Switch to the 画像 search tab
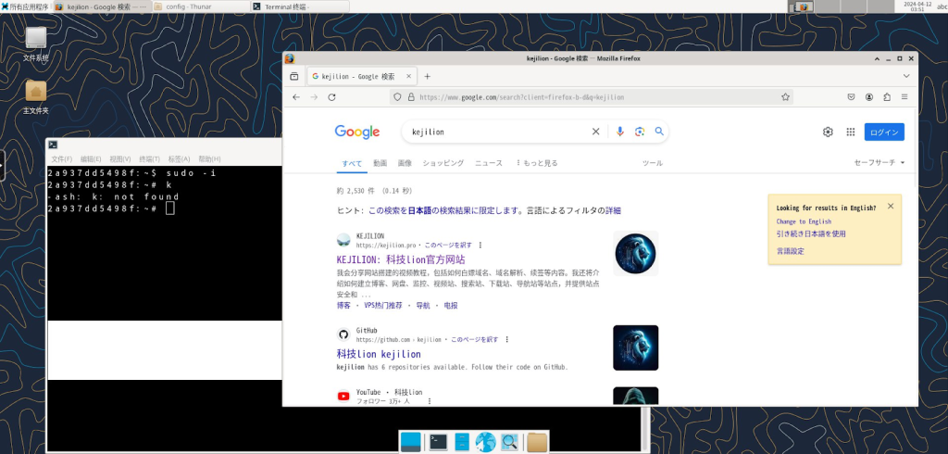 click(405, 163)
